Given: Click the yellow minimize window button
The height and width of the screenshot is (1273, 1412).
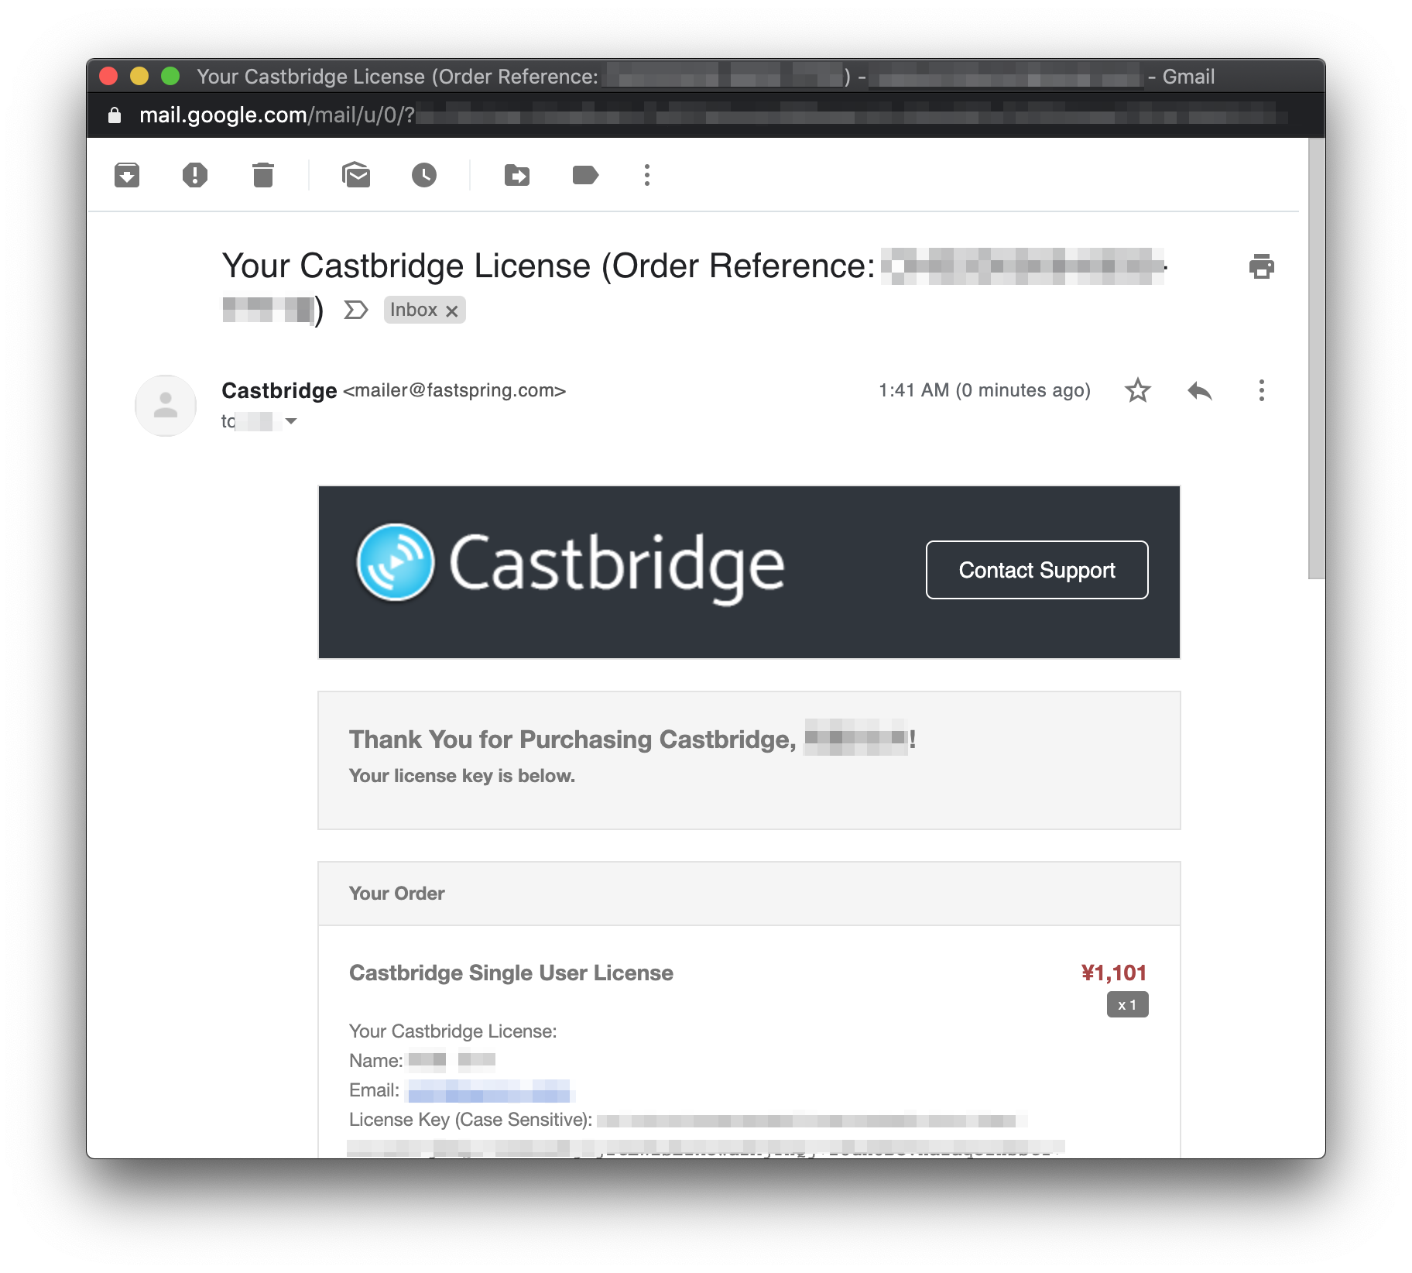Looking at the screenshot, I should click(x=139, y=76).
